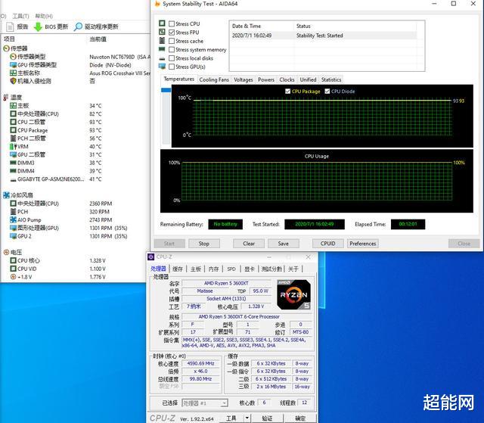This screenshot has height=423, width=484.
Task: Toggle the CPU Diode graph checkbox
Action: tap(327, 92)
